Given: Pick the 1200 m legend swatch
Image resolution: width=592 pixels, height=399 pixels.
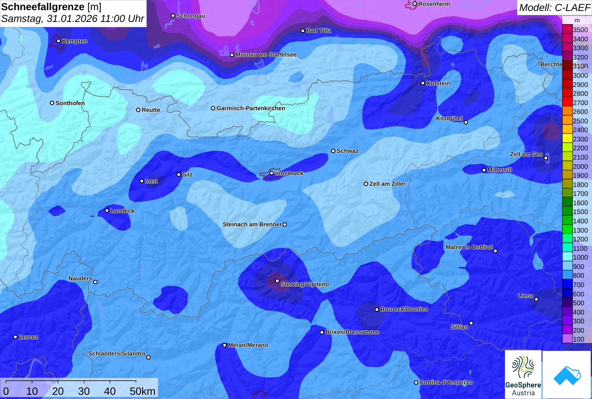Looking at the screenshot, I should (567, 239).
